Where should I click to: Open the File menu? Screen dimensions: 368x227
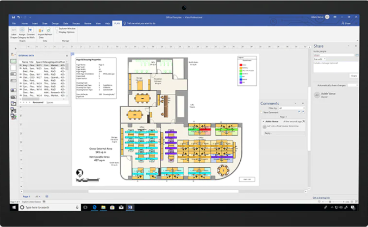tap(14, 23)
